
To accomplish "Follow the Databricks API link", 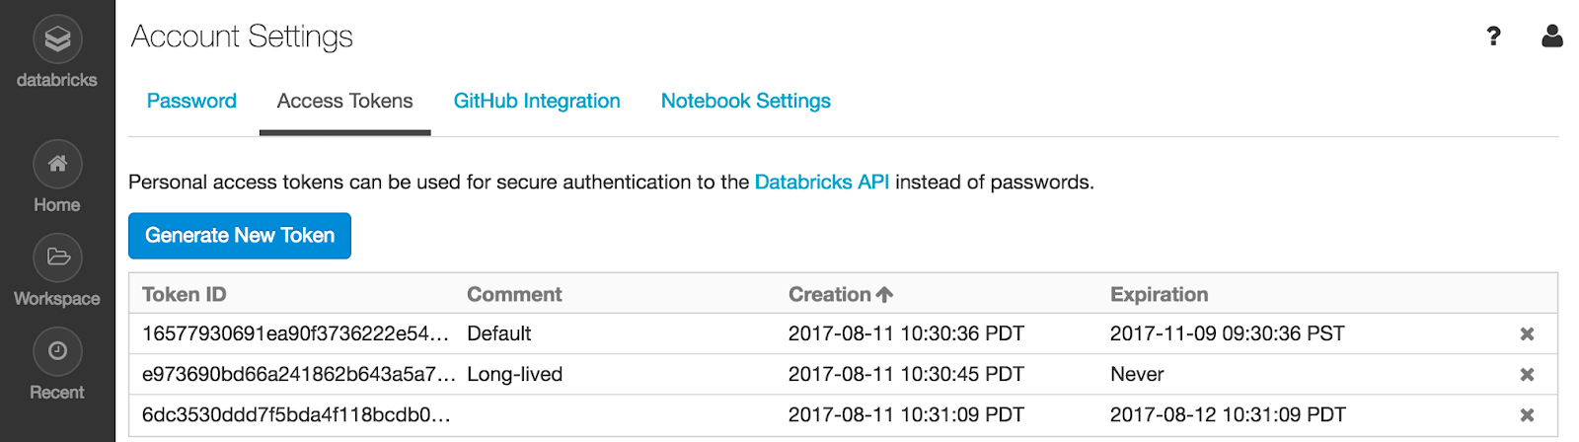I will point(821,183).
